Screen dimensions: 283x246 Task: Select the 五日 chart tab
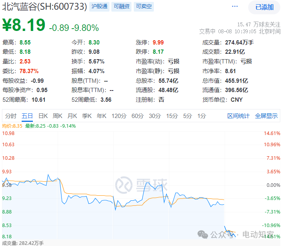[x=27, y=116]
